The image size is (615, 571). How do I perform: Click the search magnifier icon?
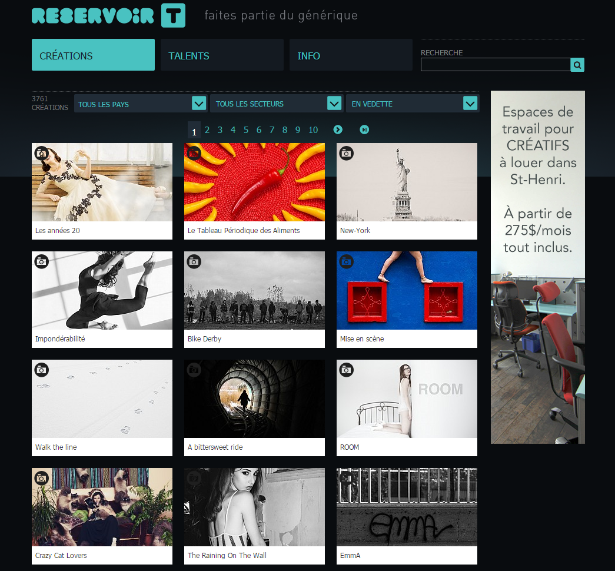577,65
